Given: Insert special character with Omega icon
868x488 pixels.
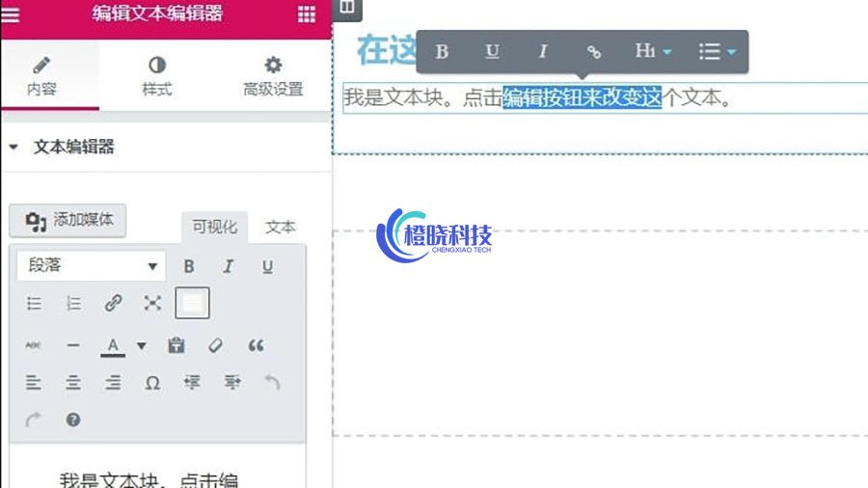Looking at the screenshot, I should (x=152, y=383).
